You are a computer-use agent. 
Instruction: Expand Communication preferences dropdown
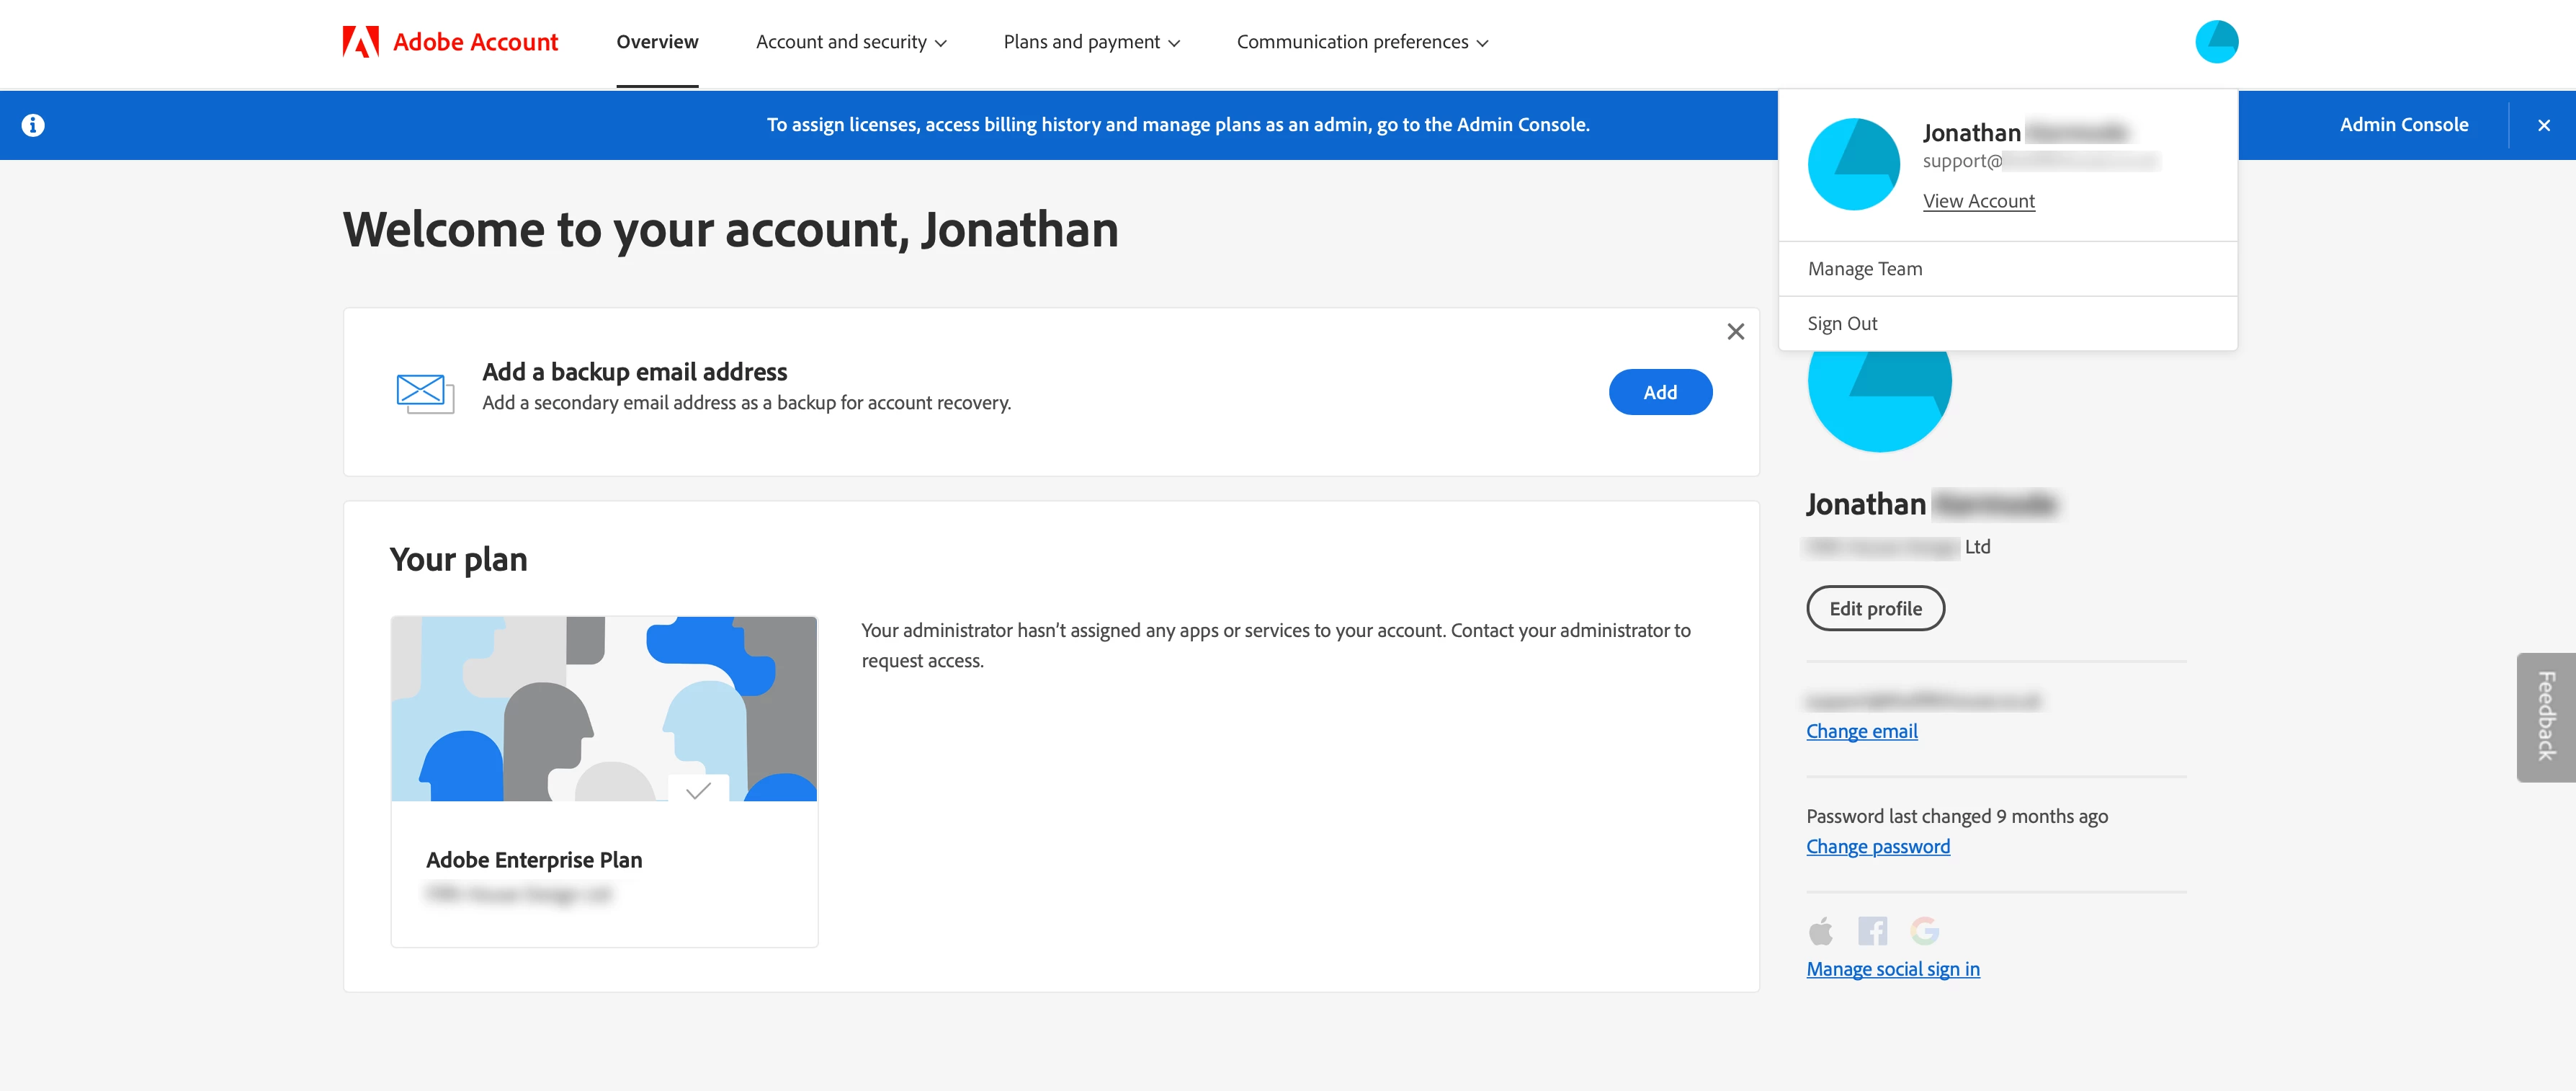pos(1362,42)
